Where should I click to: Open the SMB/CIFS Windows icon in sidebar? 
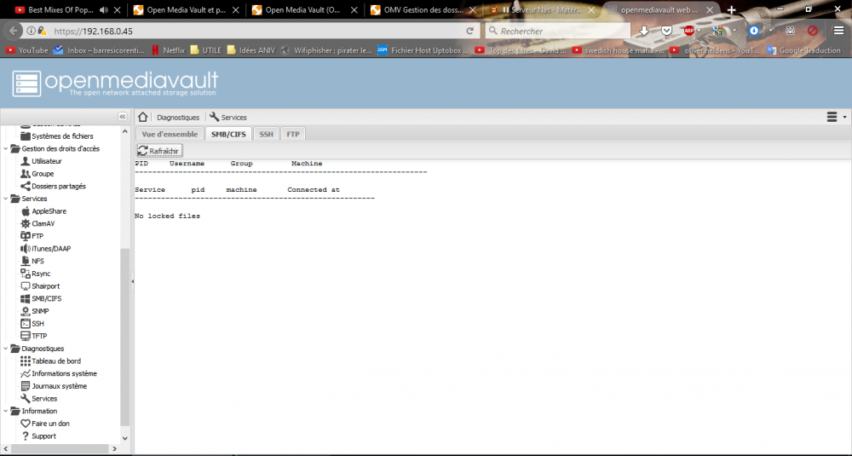(x=25, y=298)
